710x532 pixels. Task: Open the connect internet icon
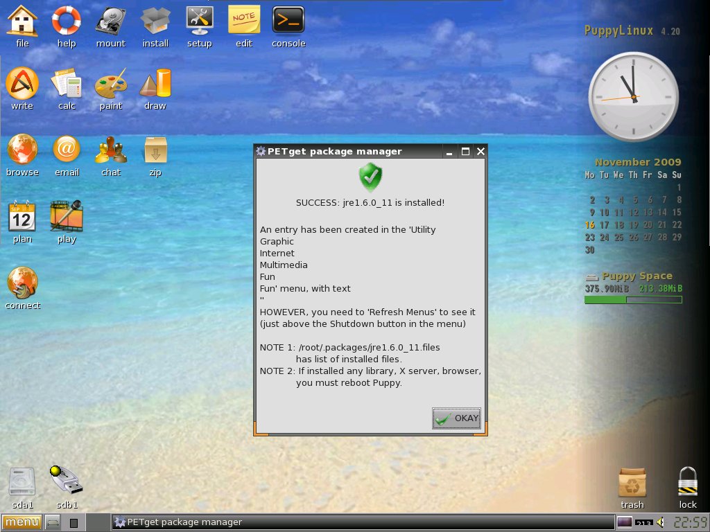point(22,283)
